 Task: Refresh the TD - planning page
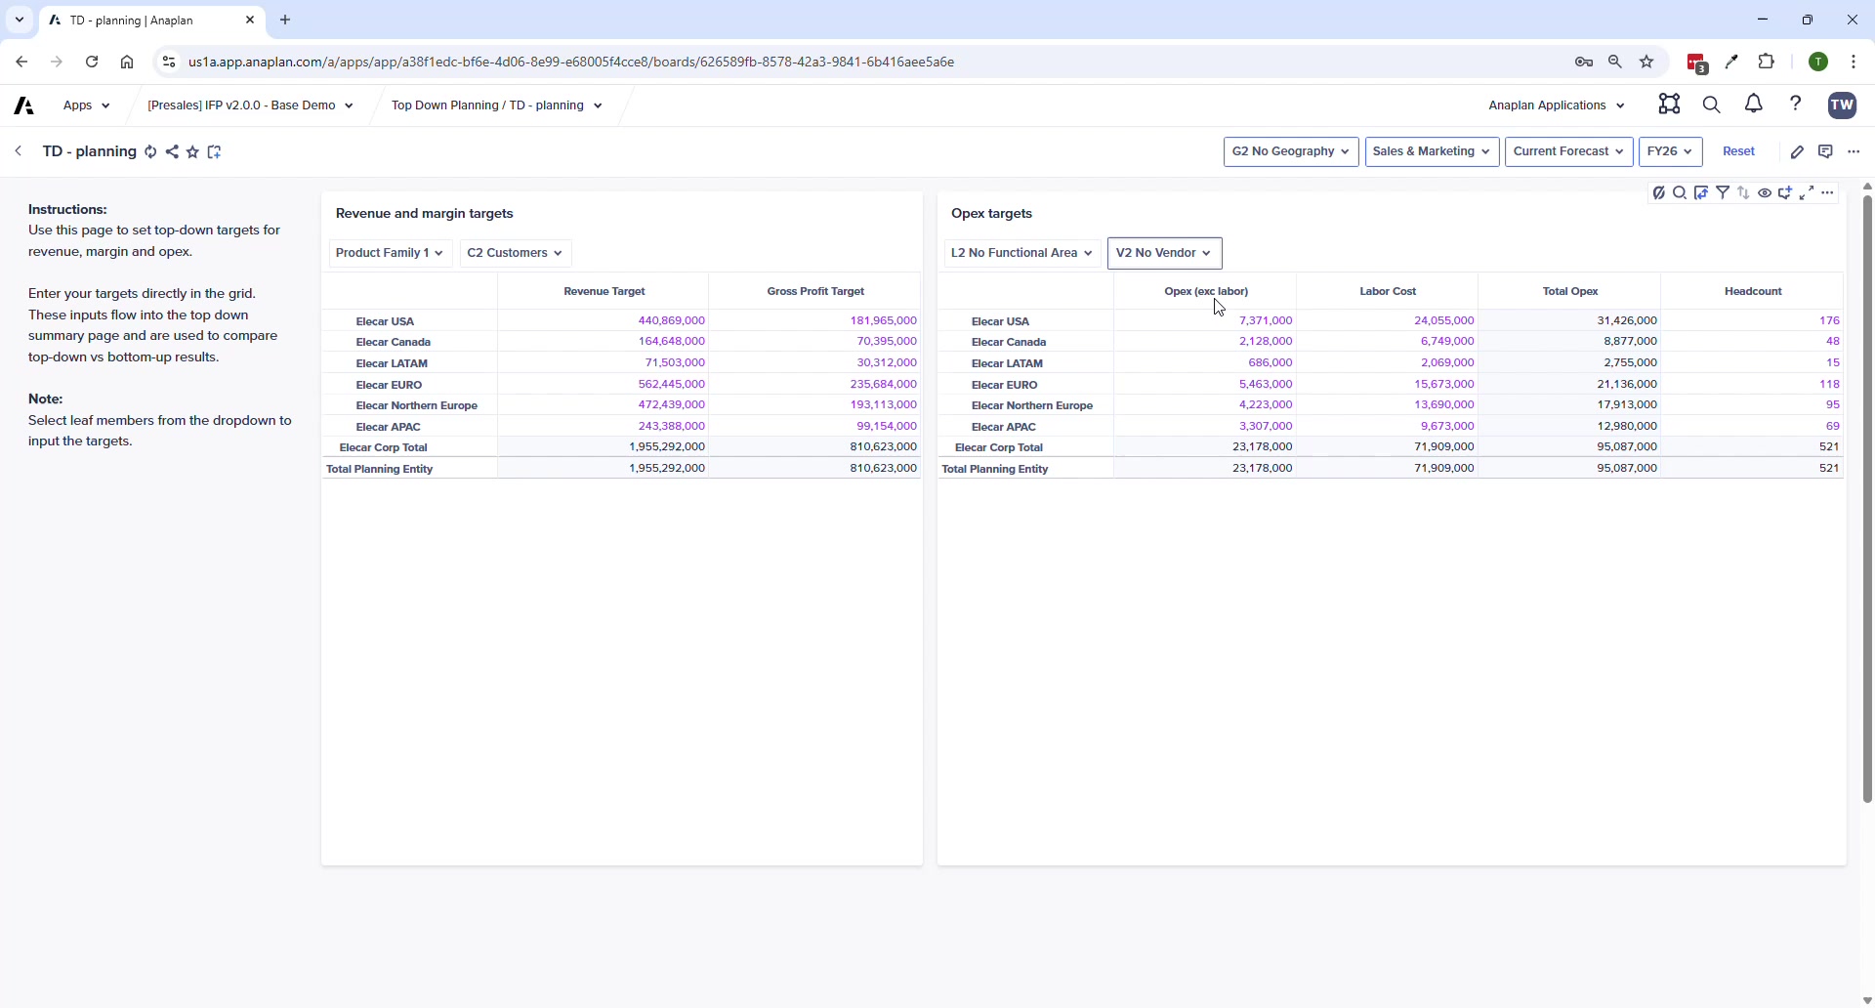tap(151, 151)
